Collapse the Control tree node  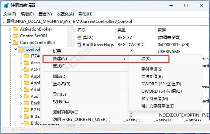[15, 49]
